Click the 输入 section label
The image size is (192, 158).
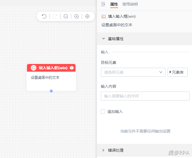[105, 52]
